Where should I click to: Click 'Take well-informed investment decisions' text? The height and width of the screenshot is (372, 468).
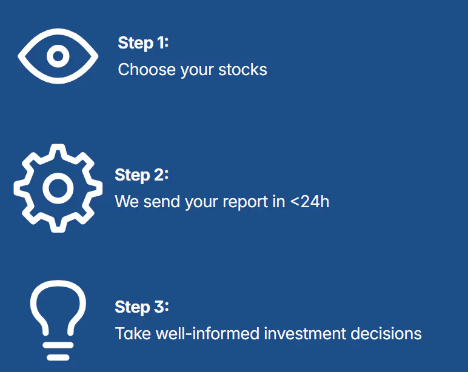coord(269,333)
